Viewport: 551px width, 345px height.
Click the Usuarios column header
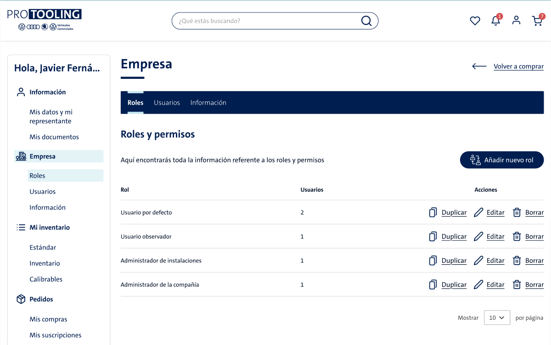312,189
